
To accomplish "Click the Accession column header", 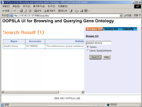I will 35,41.
